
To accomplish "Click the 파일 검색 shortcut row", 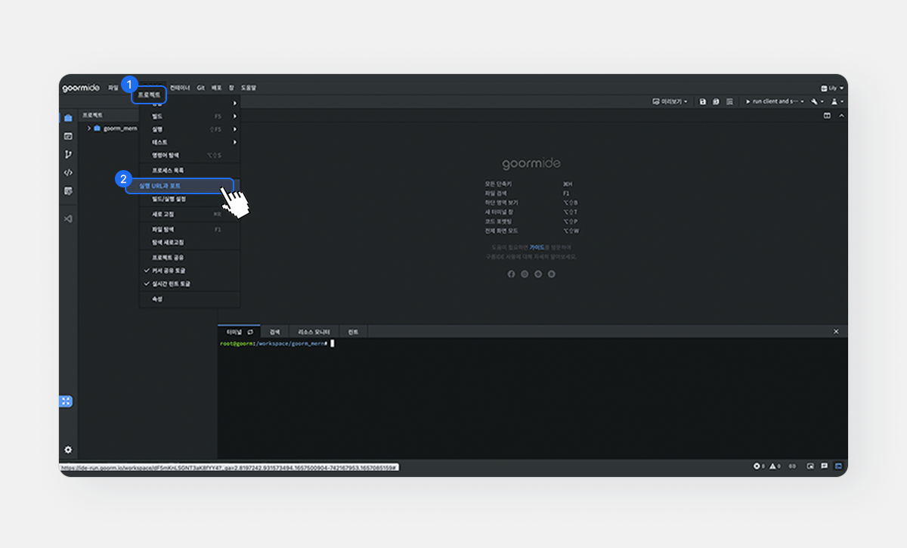I will click(x=532, y=193).
